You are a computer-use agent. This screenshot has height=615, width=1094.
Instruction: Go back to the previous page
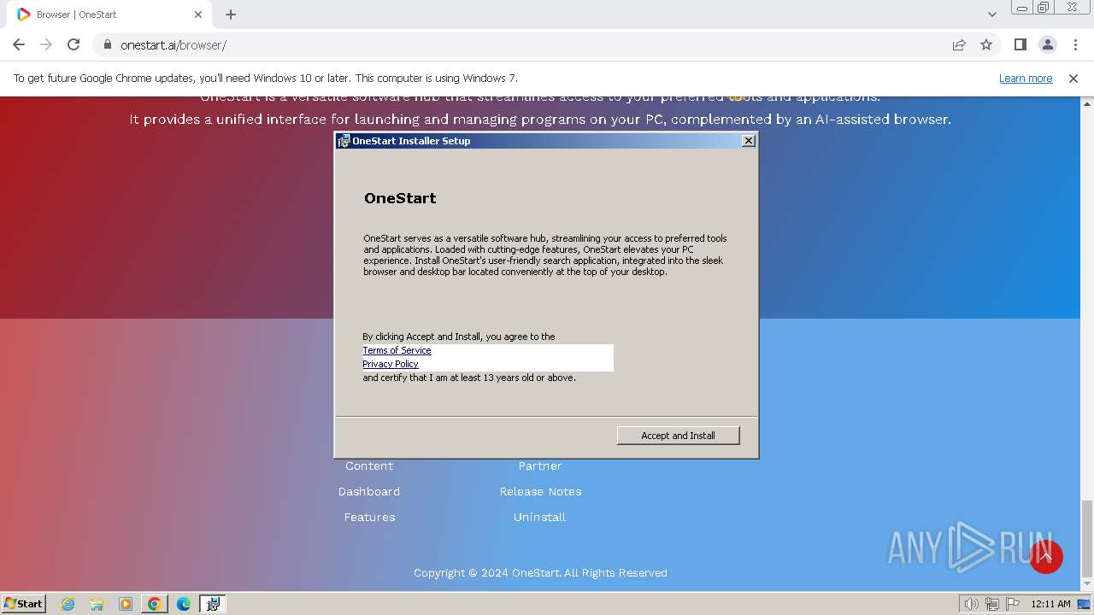[x=19, y=44]
